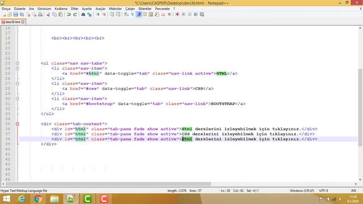Toggle Folder as Workspace icon

163,14
